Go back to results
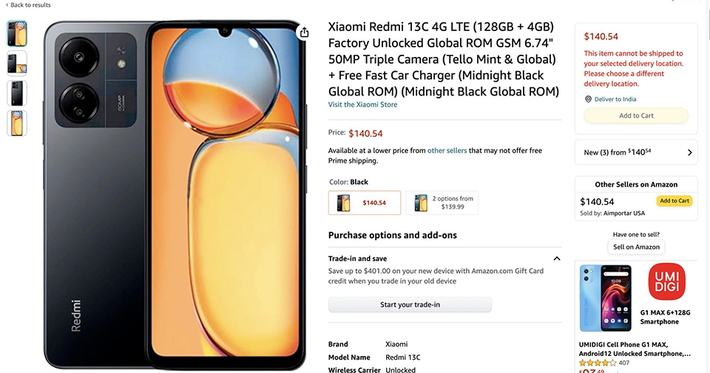 [x=28, y=5]
